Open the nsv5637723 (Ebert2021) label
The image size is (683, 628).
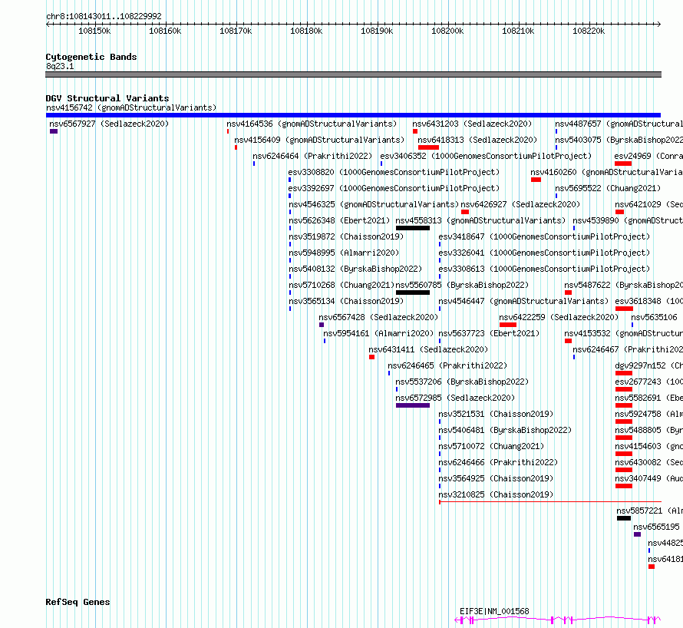(489, 333)
